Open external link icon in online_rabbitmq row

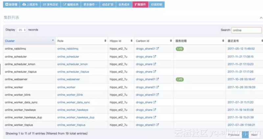(157, 48)
